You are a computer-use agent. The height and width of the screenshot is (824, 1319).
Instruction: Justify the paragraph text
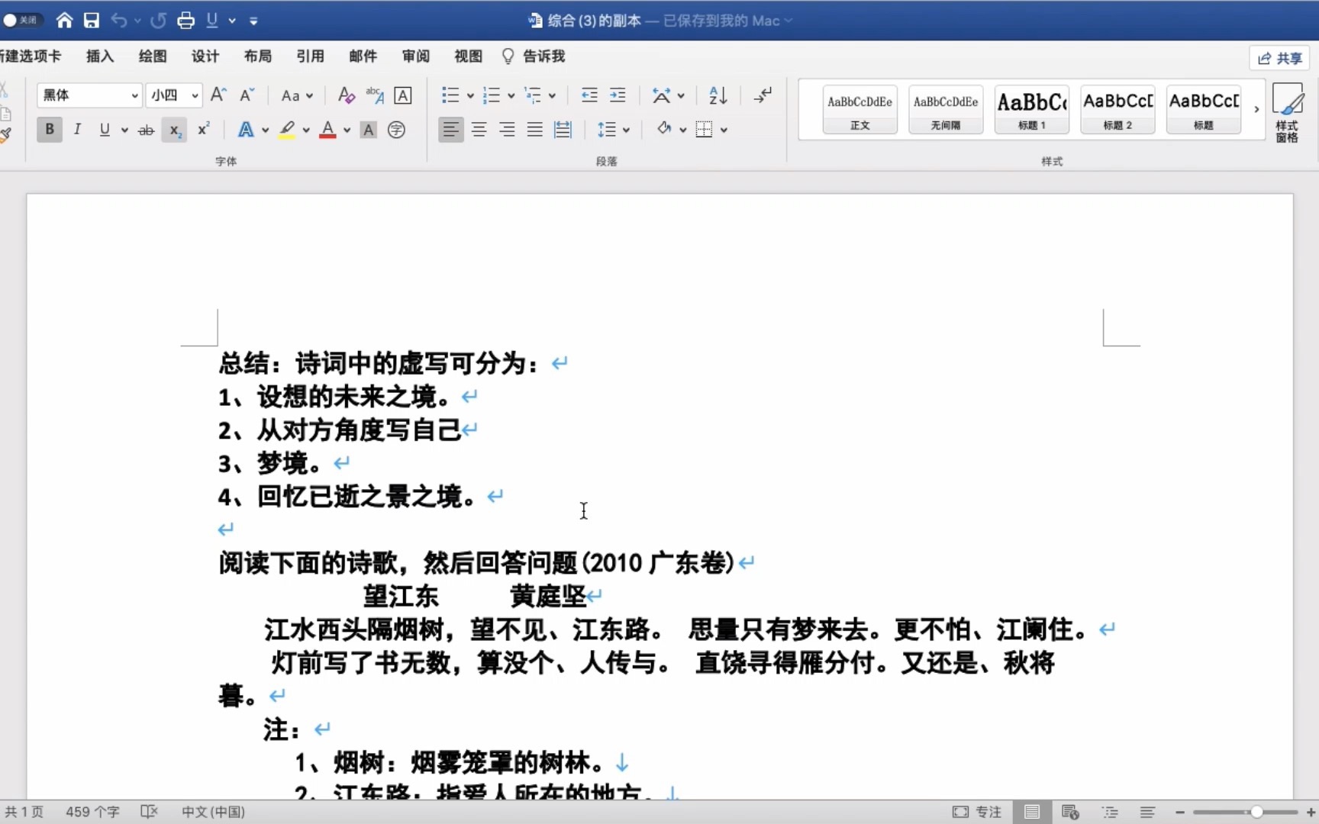click(x=534, y=130)
